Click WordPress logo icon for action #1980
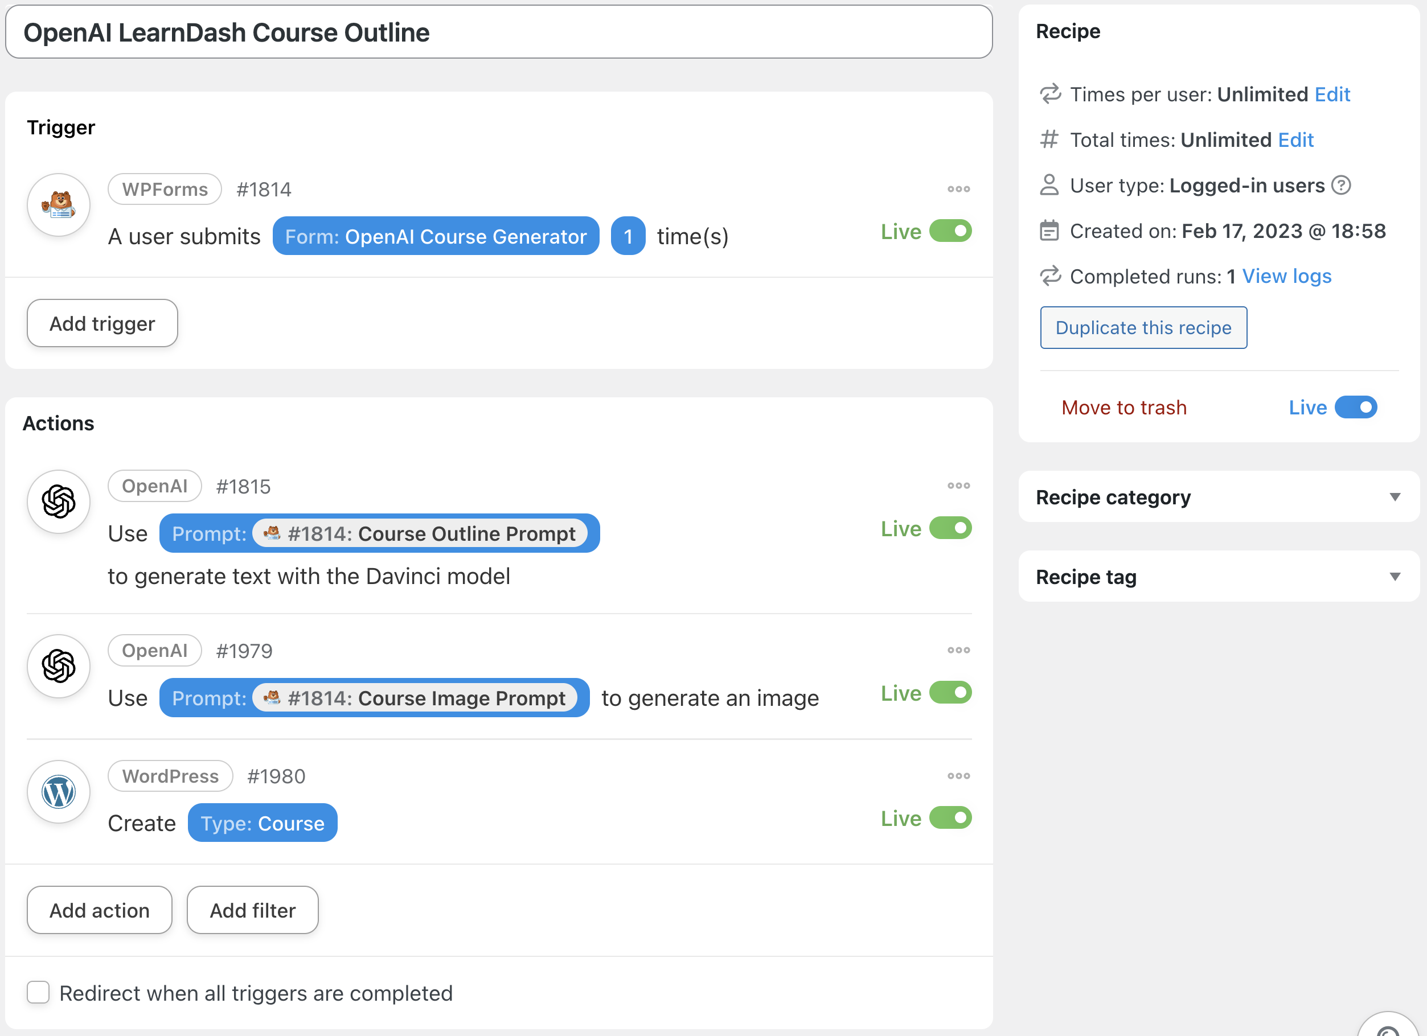Viewport: 1427px width, 1036px height. coord(59,792)
